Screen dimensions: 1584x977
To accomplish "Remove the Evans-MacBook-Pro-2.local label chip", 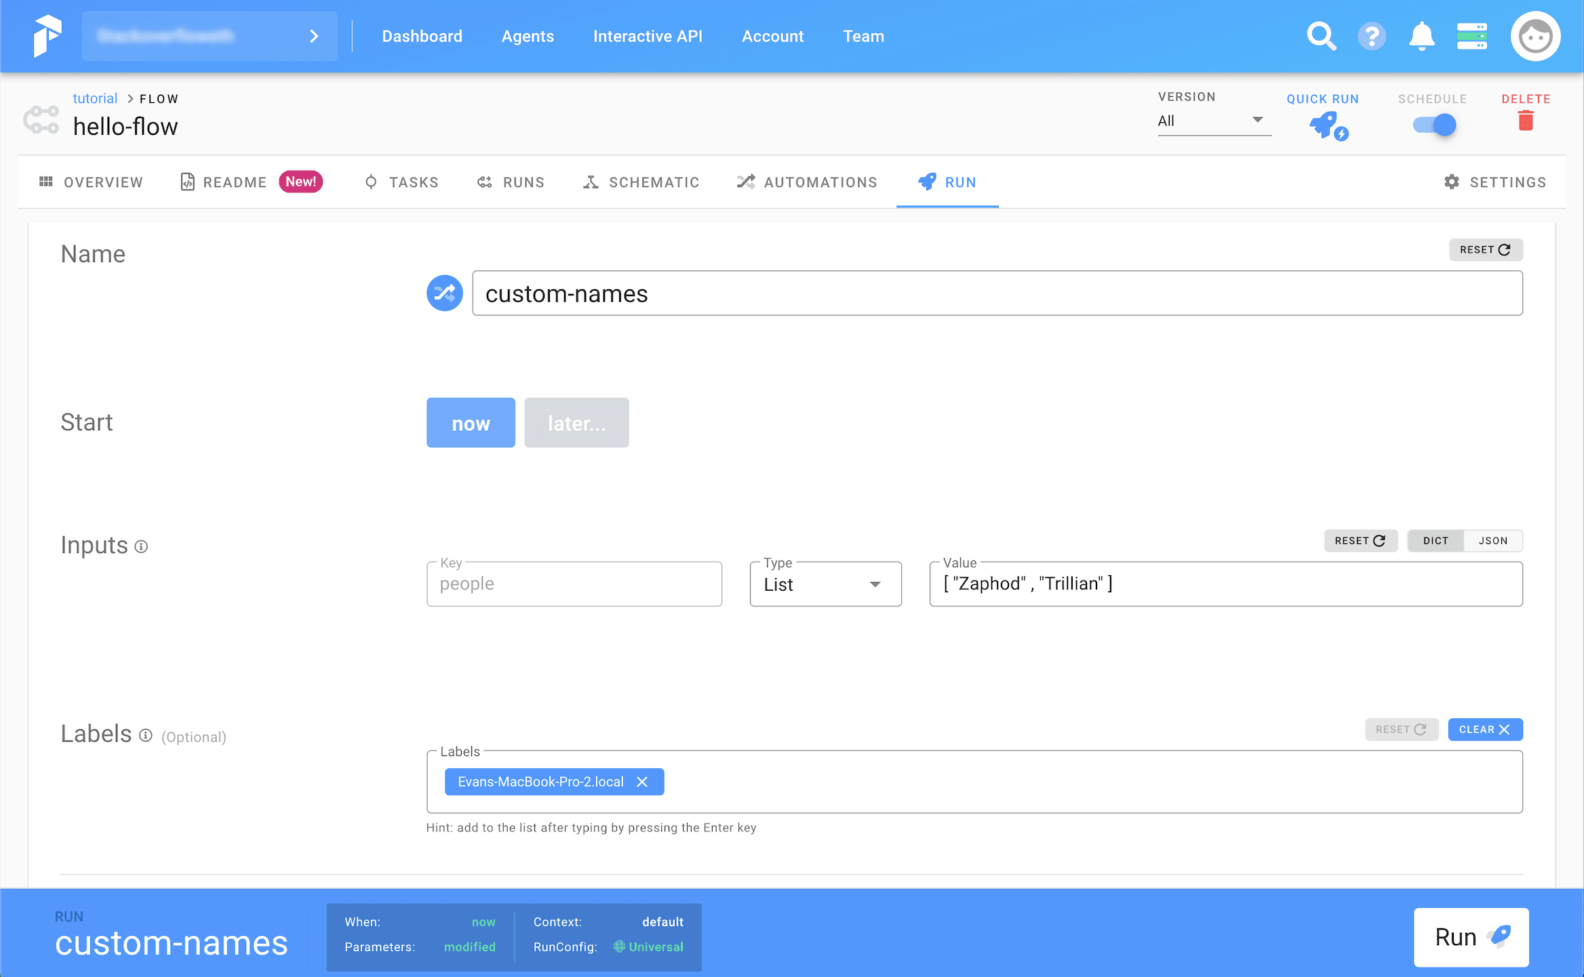I will pyautogui.click(x=642, y=782).
